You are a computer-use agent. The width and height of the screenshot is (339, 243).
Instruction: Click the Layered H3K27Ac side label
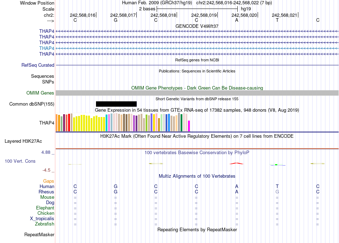pyautogui.click(x=23, y=141)
